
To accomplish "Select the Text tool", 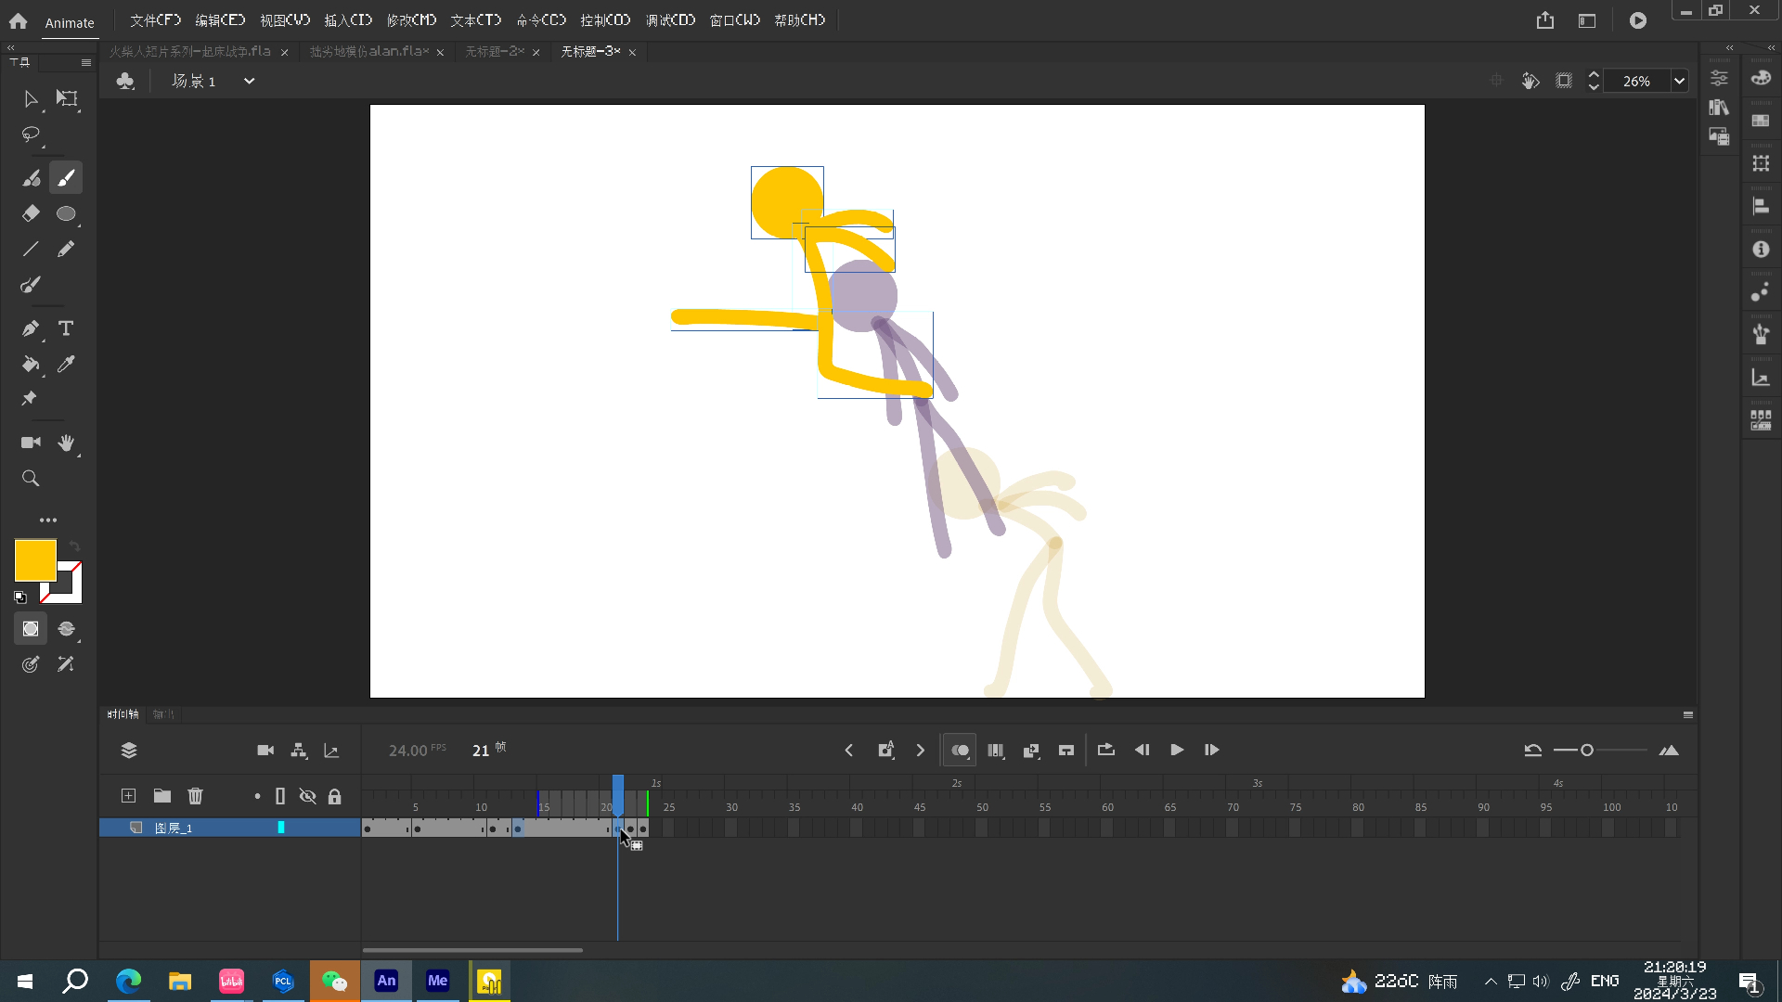I will pos(66,328).
